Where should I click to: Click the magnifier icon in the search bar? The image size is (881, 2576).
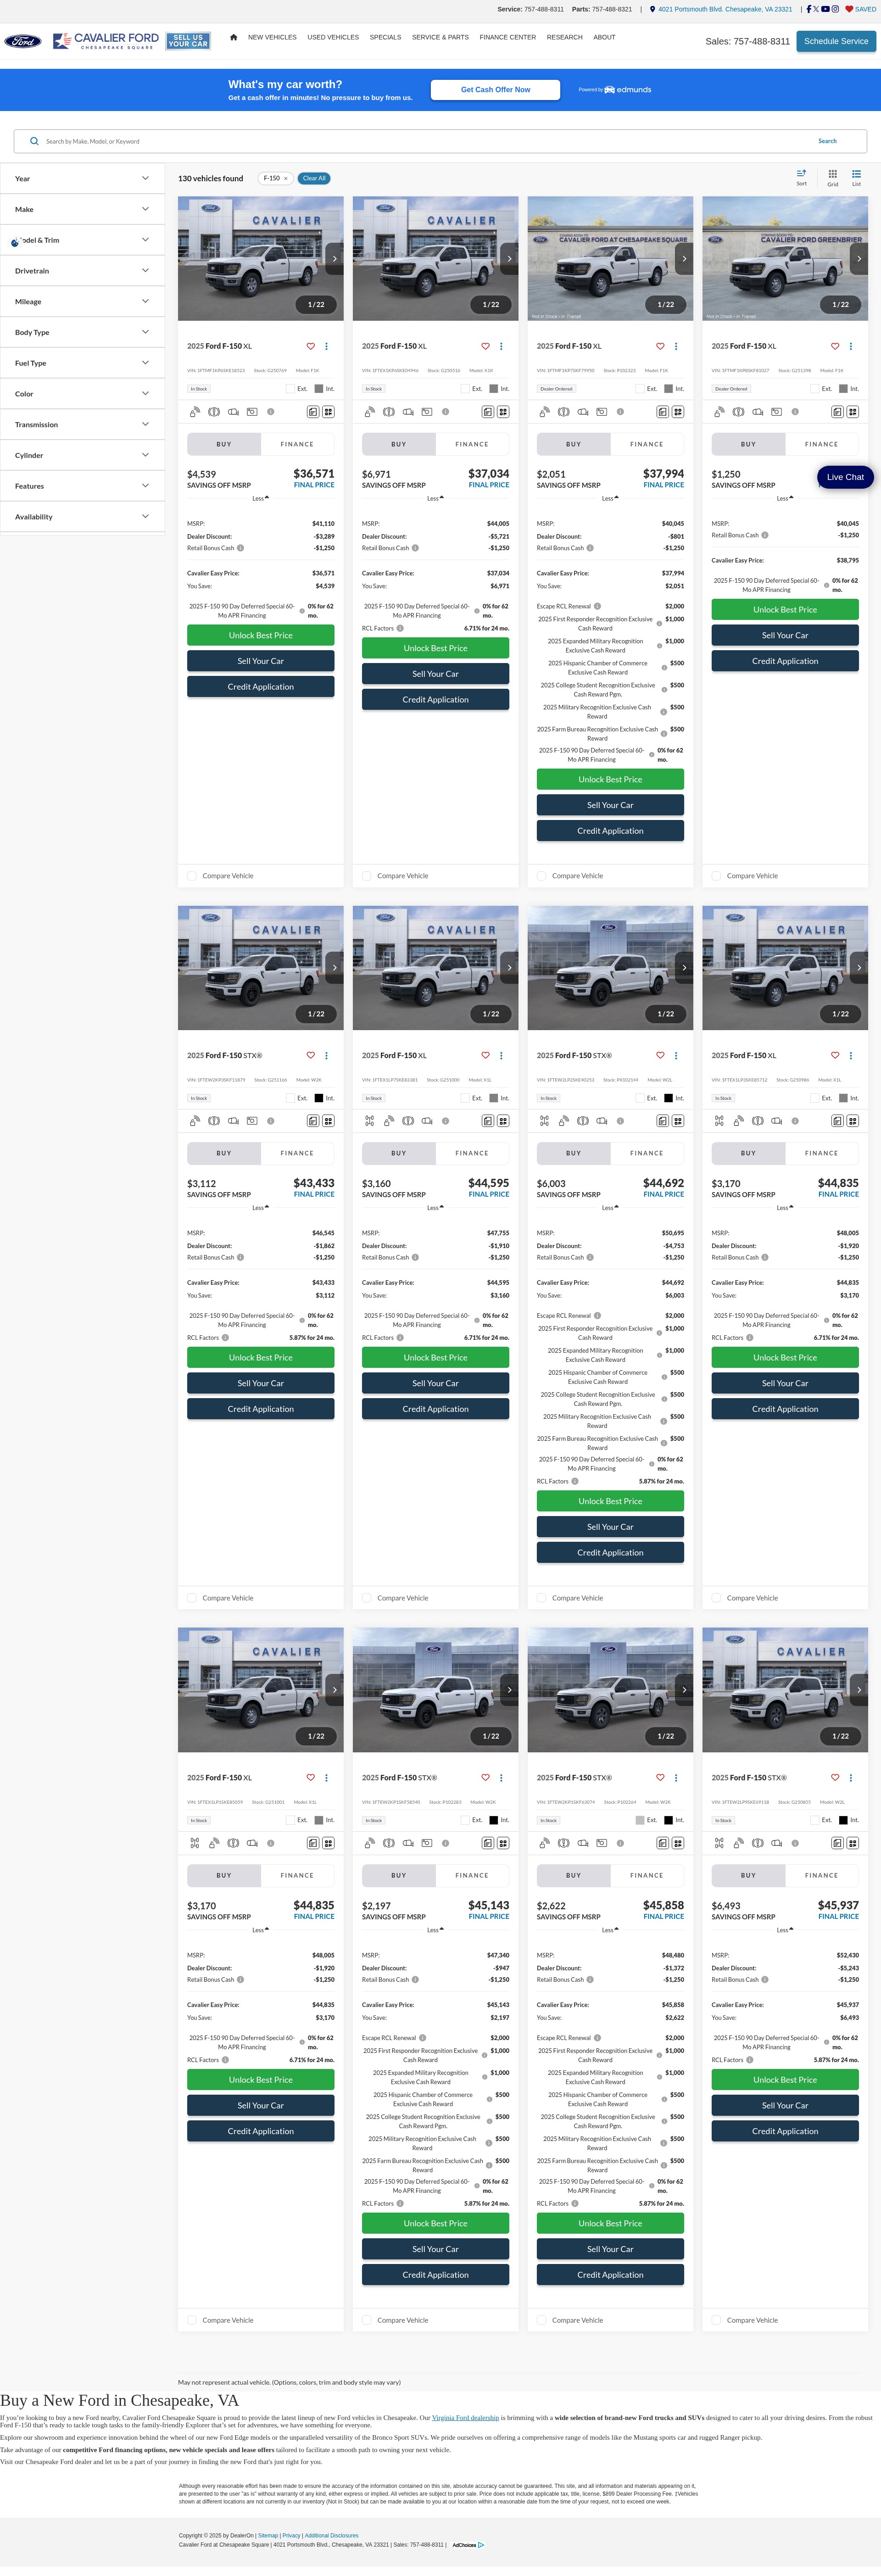pyautogui.click(x=35, y=141)
